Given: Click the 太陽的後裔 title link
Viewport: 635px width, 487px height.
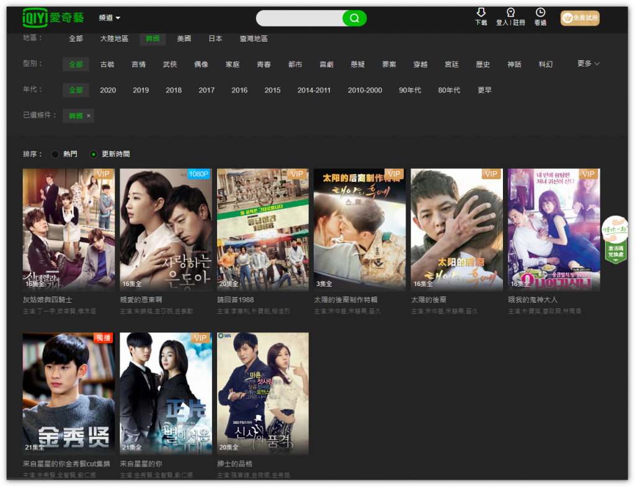Looking at the screenshot, I should click(x=429, y=300).
